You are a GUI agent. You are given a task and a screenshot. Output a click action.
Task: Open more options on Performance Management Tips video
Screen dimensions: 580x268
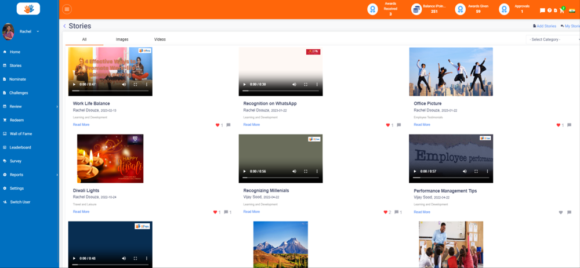pos(488,171)
